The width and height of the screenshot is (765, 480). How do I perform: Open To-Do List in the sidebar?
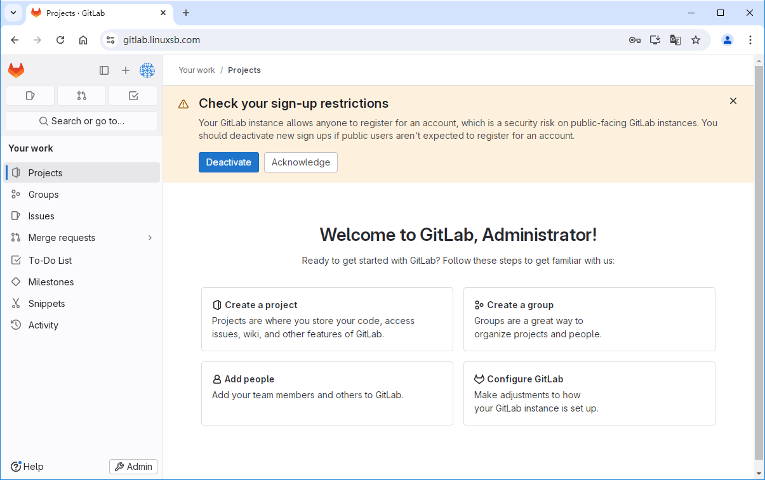click(x=82, y=261)
